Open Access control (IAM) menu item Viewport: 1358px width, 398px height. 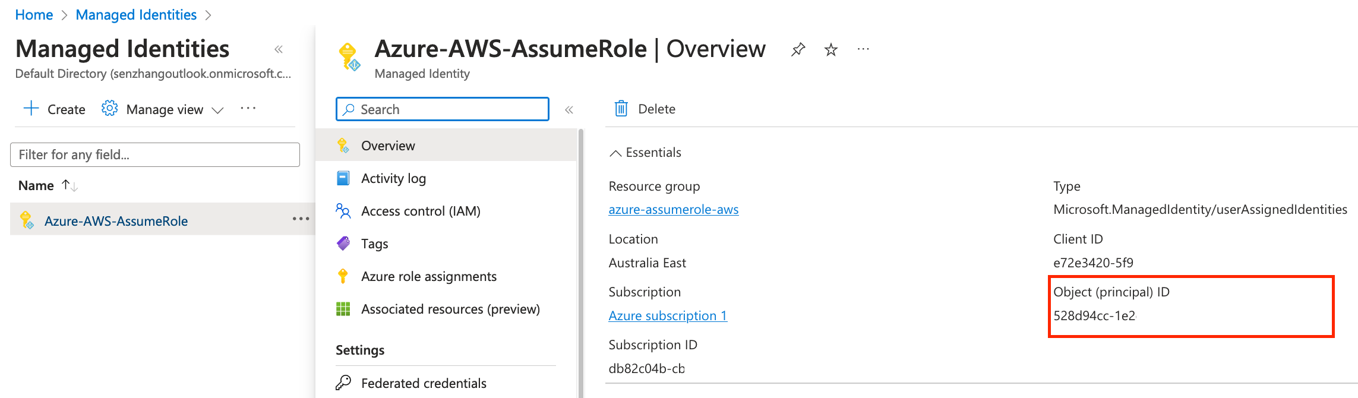coord(420,211)
